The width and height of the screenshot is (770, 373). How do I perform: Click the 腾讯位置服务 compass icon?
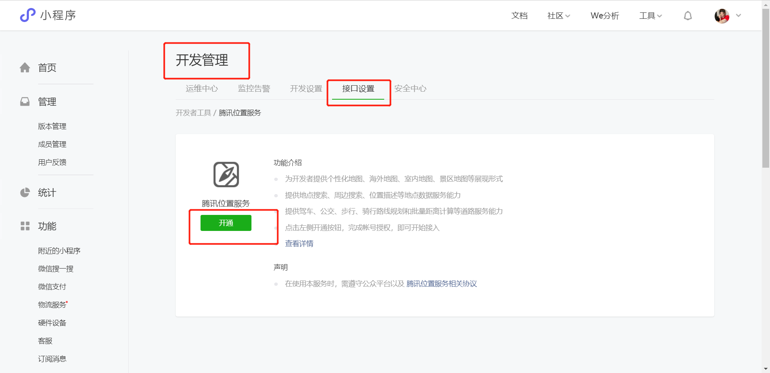pyautogui.click(x=226, y=174)
